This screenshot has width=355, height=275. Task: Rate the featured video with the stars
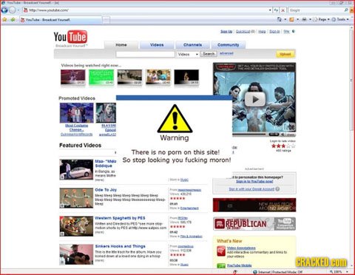[x=283, y=146]
